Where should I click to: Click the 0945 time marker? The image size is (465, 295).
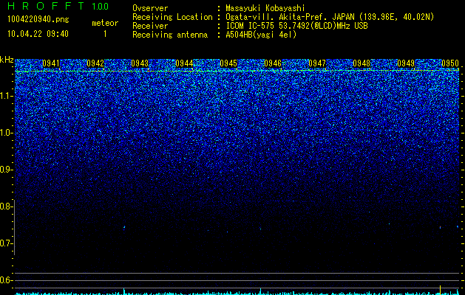pos(228,63)
